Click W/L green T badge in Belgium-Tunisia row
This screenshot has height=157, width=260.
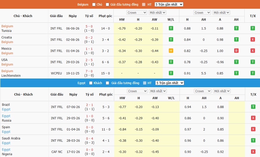pyautogui.click(x=171, y=28)
